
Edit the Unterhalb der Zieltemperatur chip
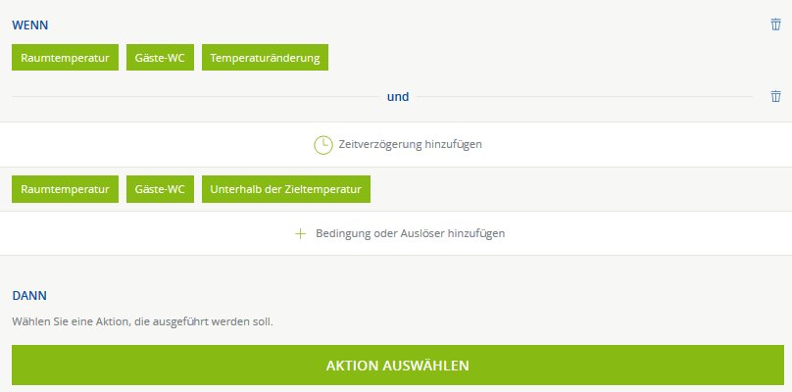[x=286, y=189]
